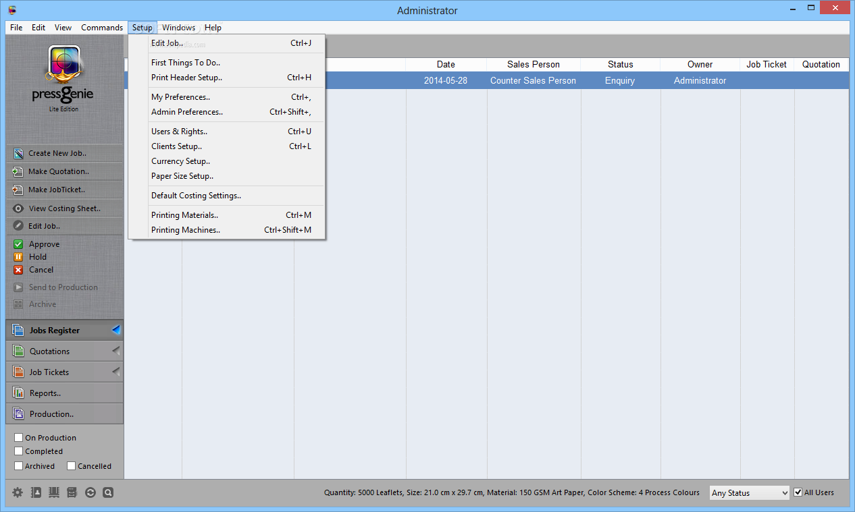This screenshot has height=512, width=855.
Task: Click the Production purple icon
Action: pos(18,414)
